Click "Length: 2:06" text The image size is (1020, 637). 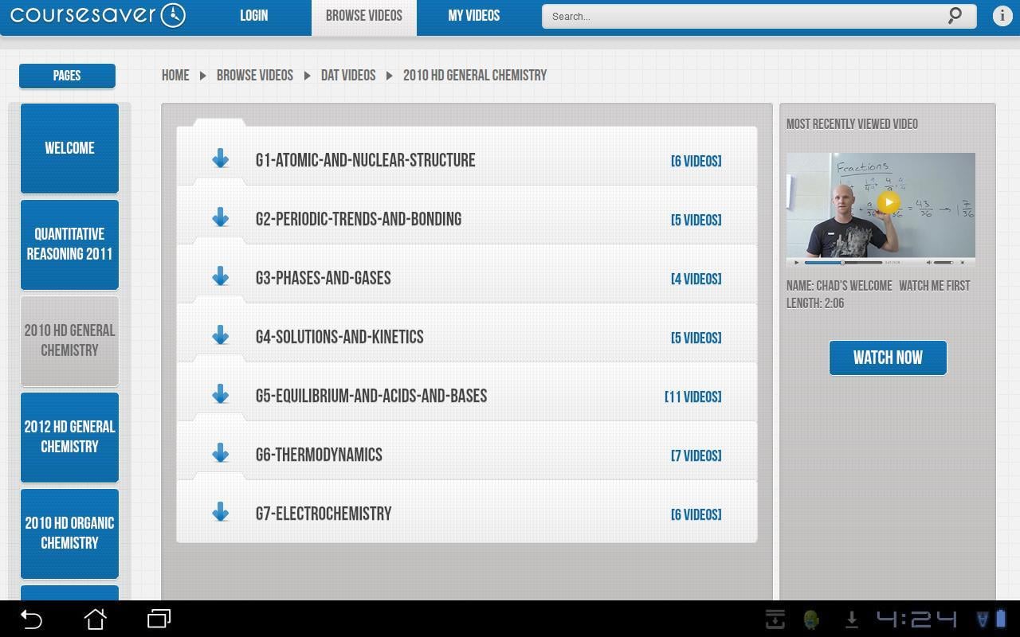(815, 303)
